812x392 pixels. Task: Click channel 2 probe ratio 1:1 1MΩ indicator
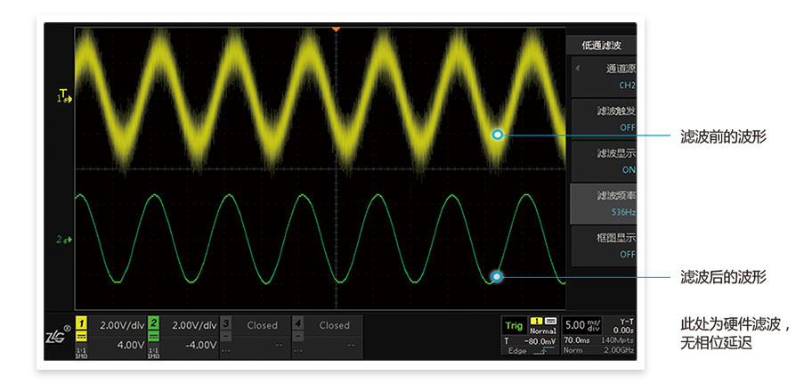pos(154,352)
